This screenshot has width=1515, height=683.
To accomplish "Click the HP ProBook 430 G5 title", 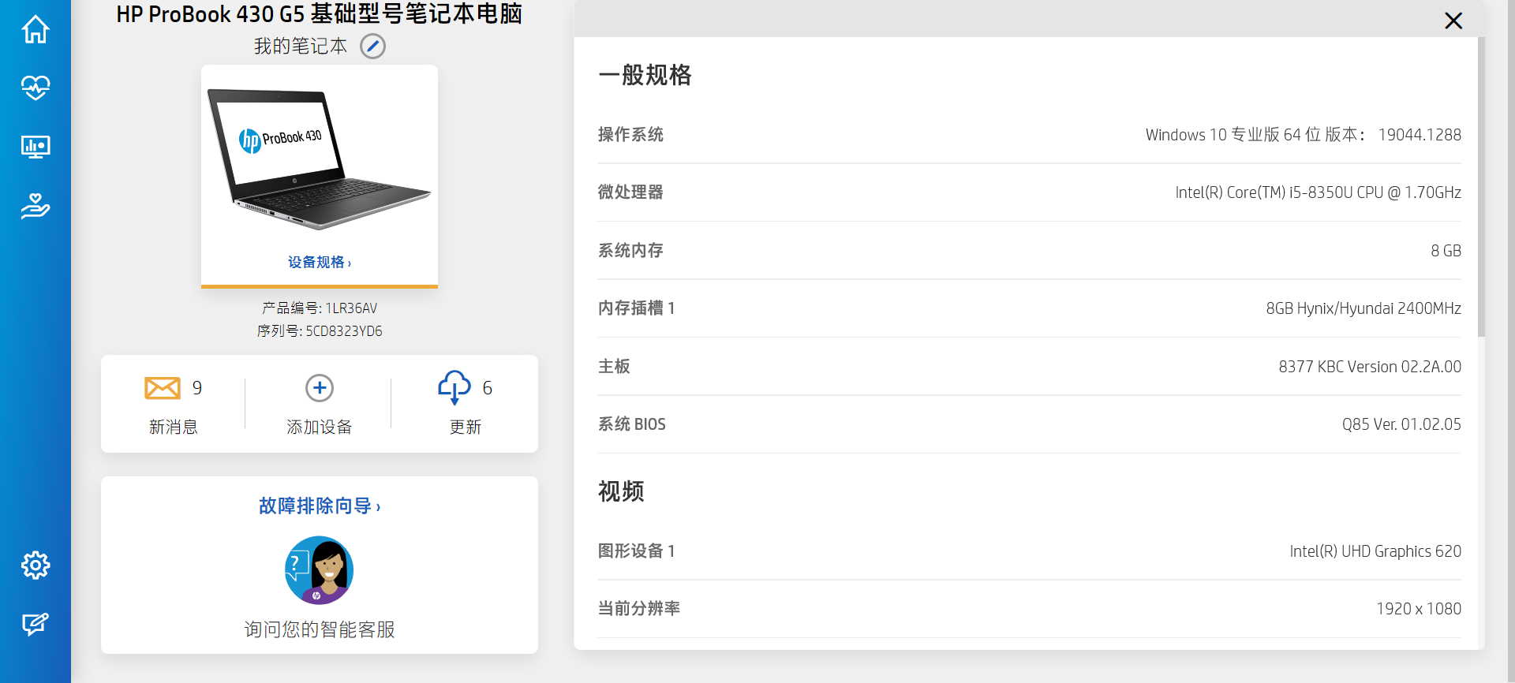I will tap(320, 13).
